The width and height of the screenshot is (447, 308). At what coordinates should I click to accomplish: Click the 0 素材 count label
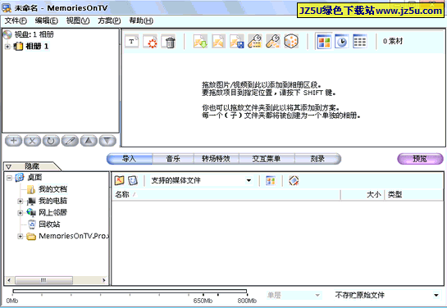393,41
